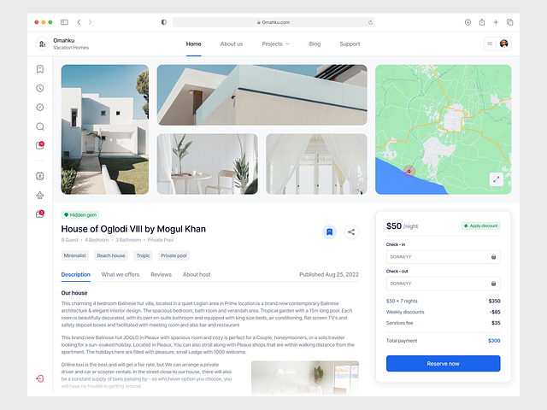Switch to the Reviews tab
547x410 pixels.
[161, 274]
